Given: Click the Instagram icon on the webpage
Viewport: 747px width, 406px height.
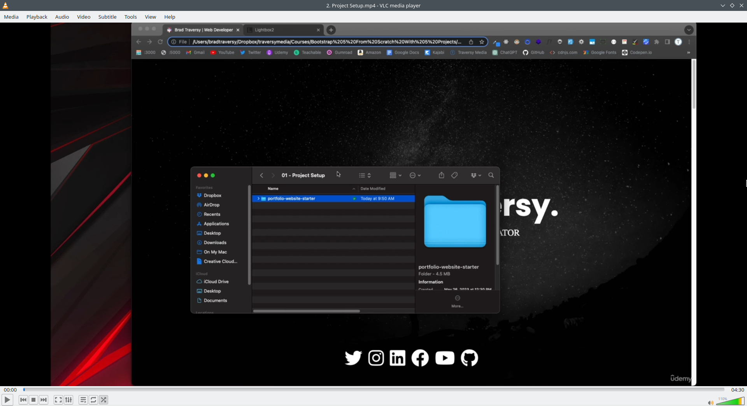Looking at the screenshot, I should (x=376, y=358).
